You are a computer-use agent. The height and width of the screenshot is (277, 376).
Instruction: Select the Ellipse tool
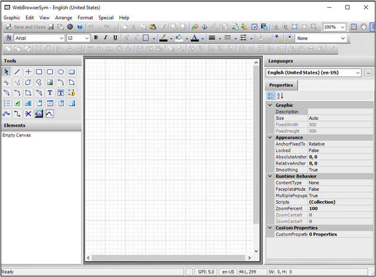pos(61,71)
